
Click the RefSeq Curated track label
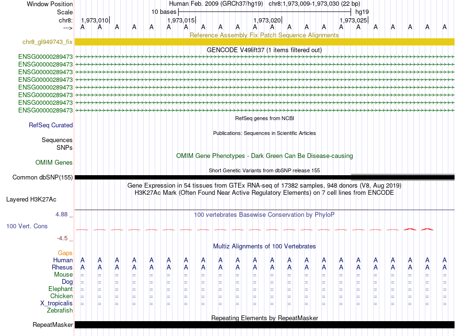pos(50,125)
